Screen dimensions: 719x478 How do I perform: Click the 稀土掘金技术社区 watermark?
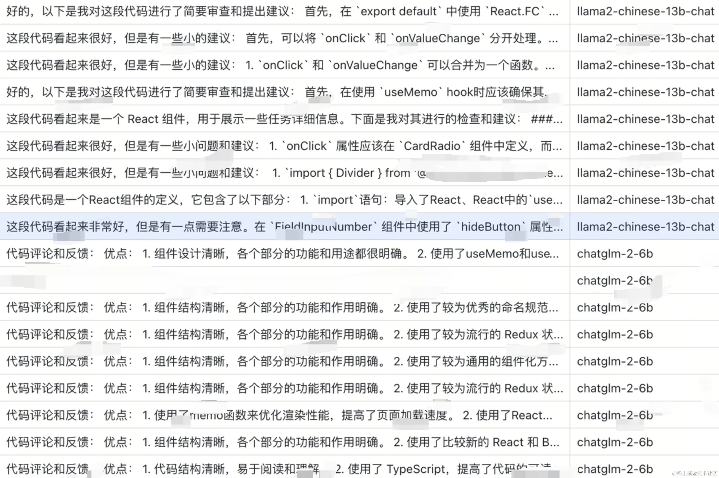694,473
